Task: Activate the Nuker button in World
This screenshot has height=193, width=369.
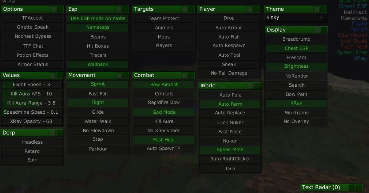Action: [230, 141]
